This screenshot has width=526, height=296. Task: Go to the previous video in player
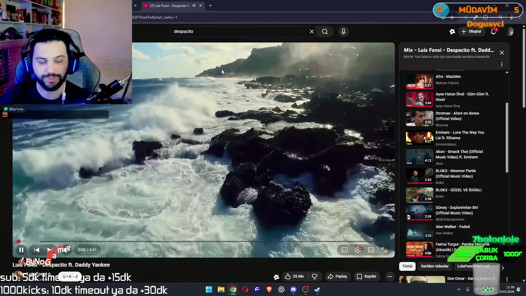pyautogui.click(x=37, y=250)
